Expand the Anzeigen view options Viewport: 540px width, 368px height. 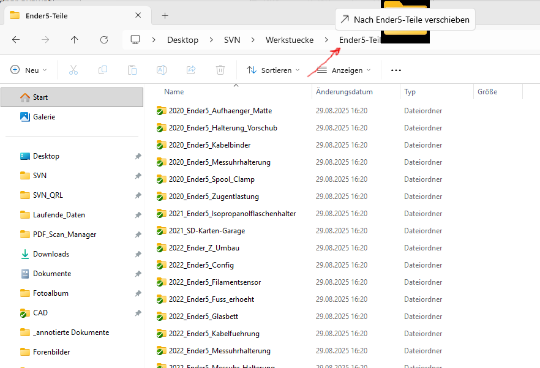pyautogui.click(x=343, y=70)
